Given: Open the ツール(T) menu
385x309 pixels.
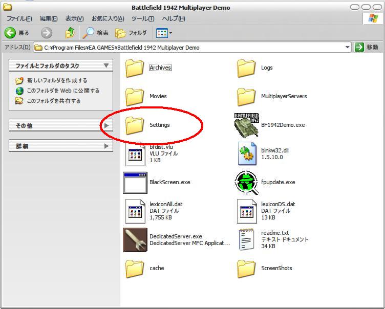Looking at the screenshot, I should (x=143, y=18).
